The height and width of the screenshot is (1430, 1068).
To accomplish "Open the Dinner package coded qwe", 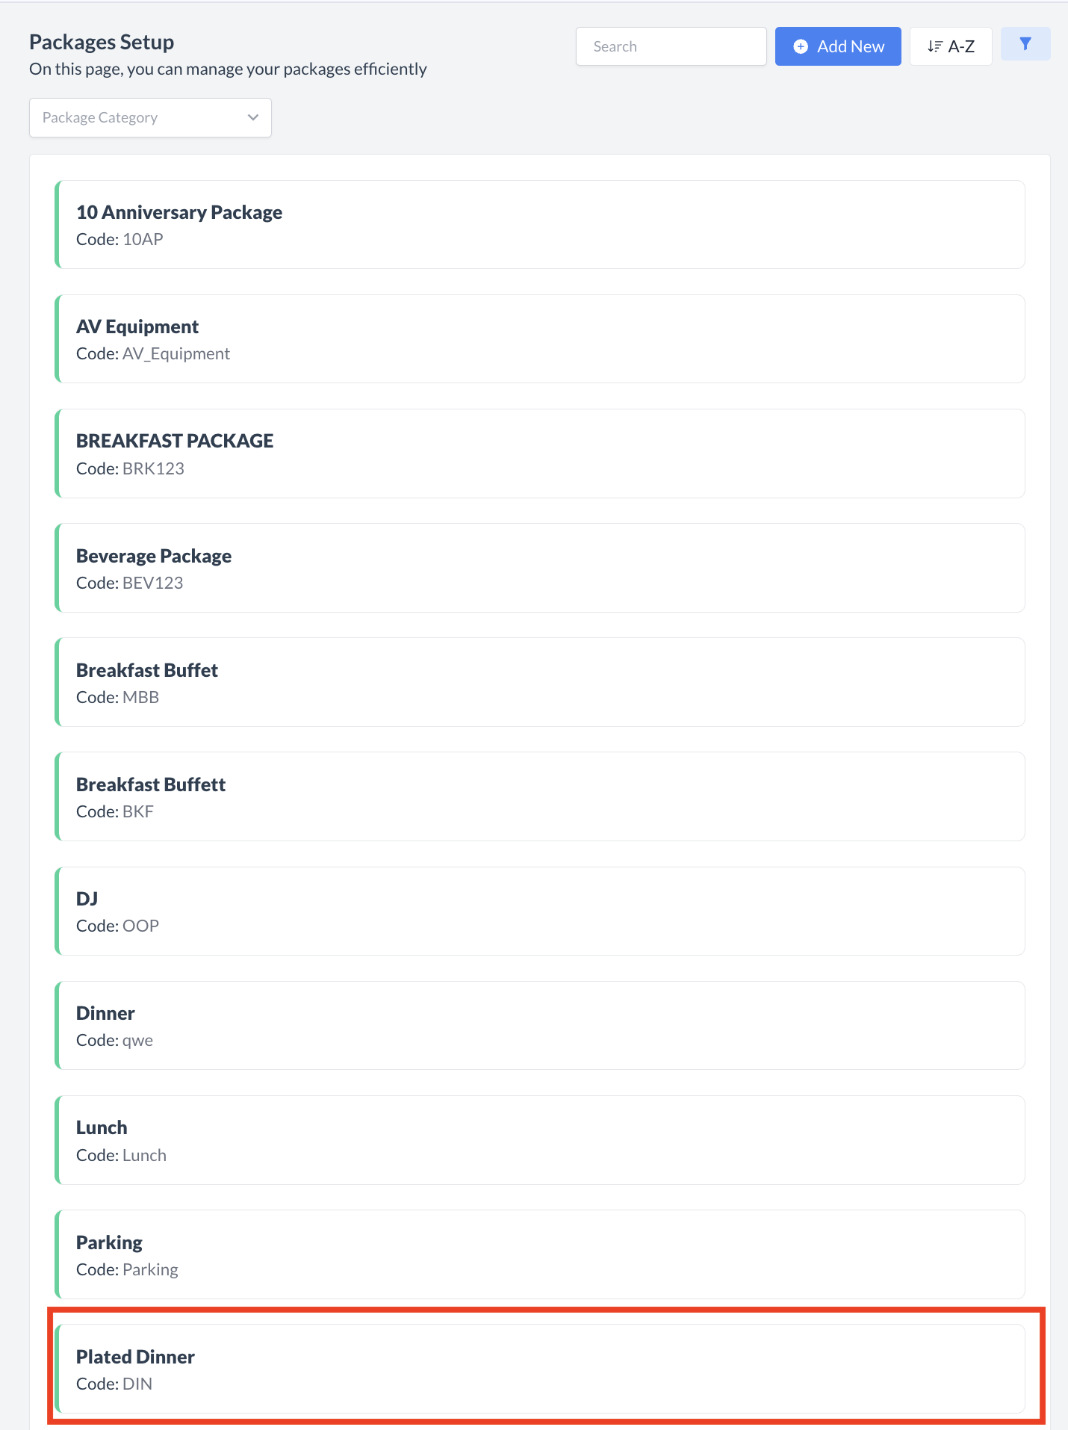I will [540, 1025].
